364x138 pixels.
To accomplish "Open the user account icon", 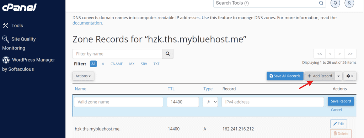I will coord(349,3).
